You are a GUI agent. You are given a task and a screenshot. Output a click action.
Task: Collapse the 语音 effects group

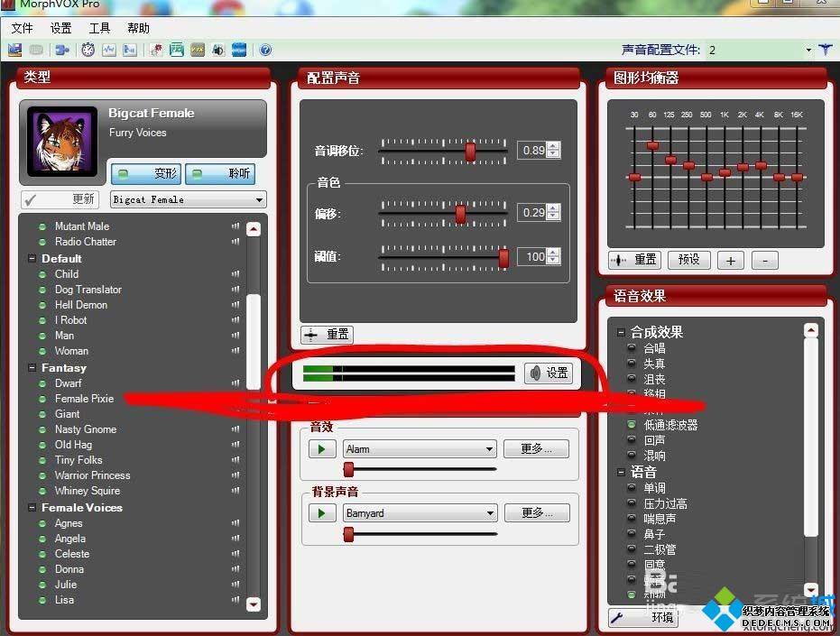click(x=621, y=472)
